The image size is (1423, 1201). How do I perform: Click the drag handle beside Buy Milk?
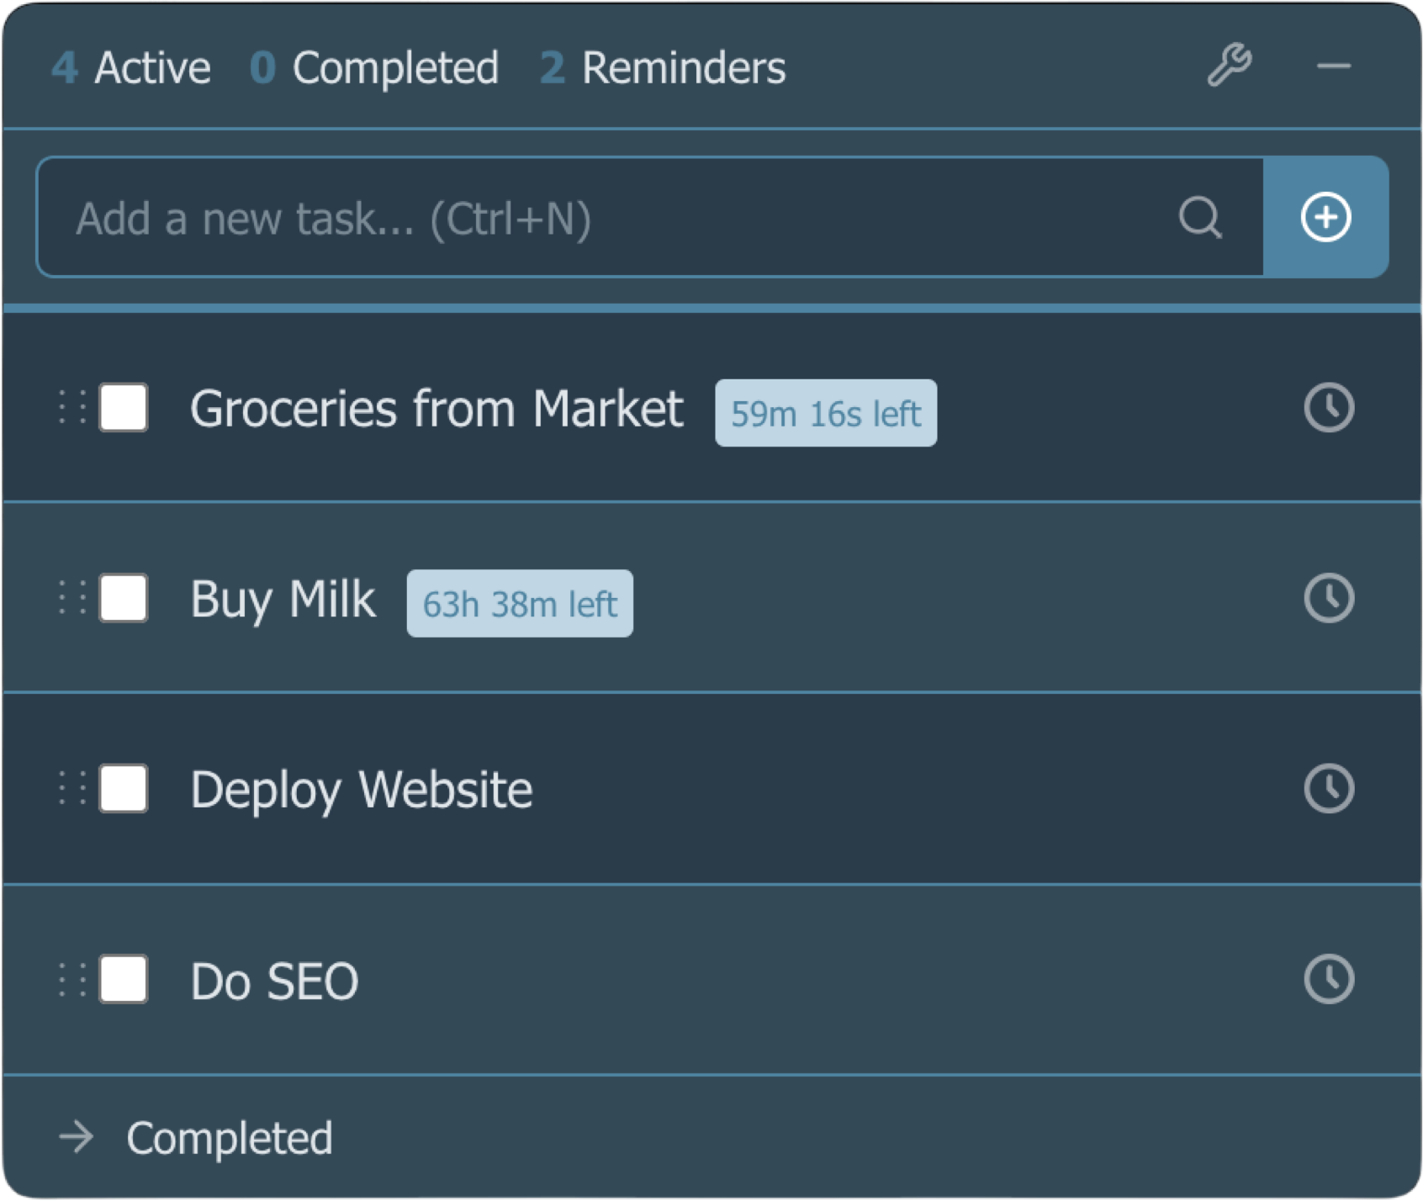[72, 599]
